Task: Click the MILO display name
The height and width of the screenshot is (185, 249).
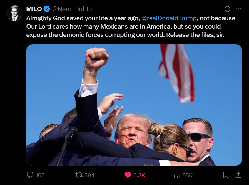Action: (34, 9)
